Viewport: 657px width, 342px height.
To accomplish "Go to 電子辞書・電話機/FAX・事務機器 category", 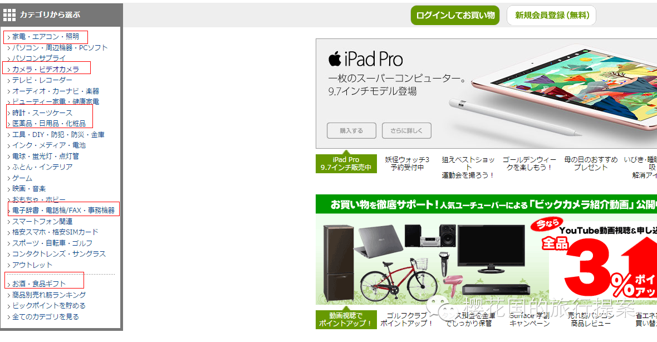I will [x=63, y=211].
